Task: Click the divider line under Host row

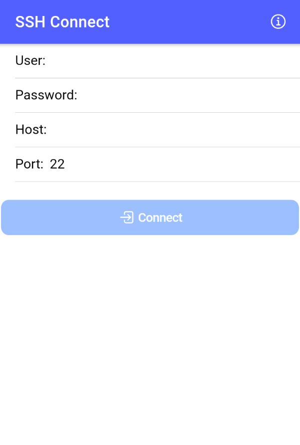Action: point(158,147)
